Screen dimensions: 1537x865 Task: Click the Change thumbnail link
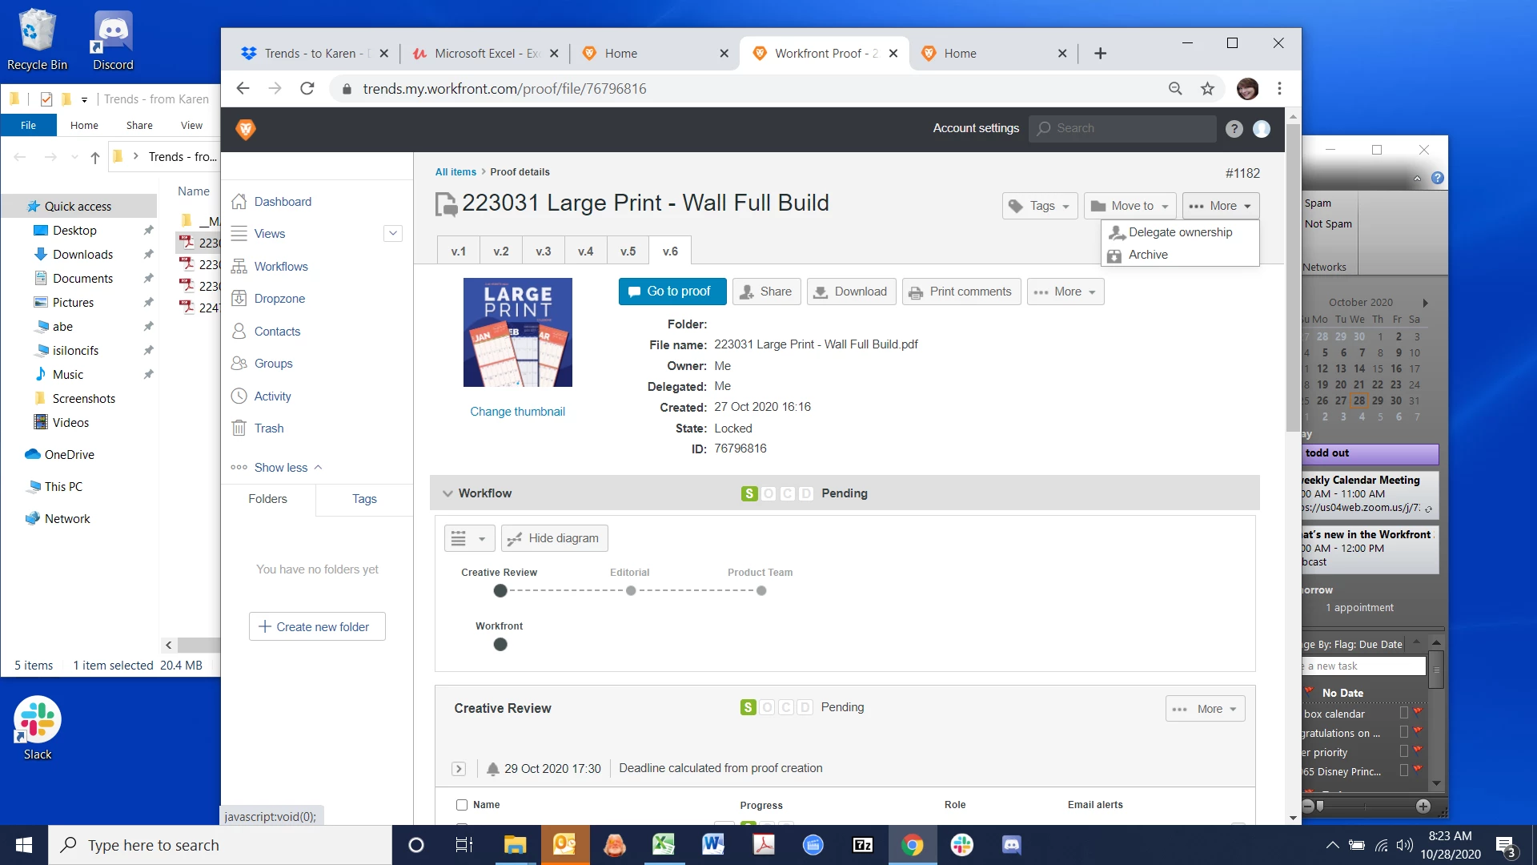[517, 412]
